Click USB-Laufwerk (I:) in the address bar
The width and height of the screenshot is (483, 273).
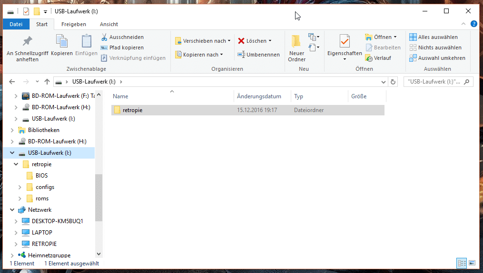(94, 82)
